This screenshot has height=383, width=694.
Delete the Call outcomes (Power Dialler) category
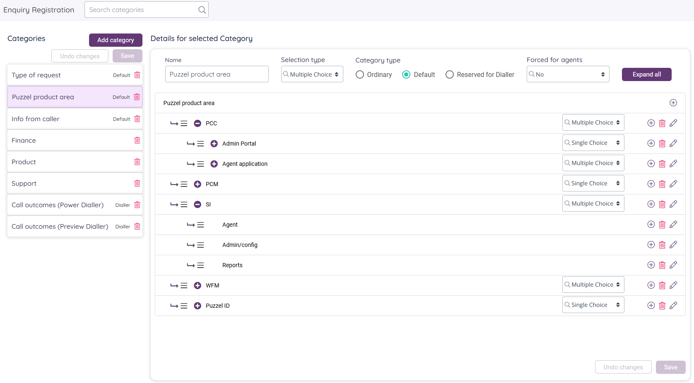[137, 205]
